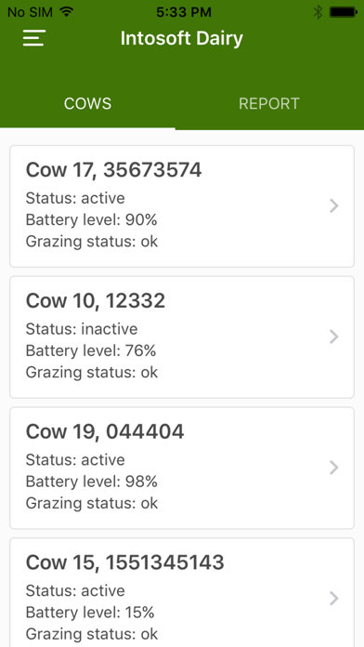
Task: Open the hamburger menu icon
Action: (x=33, y=38)
